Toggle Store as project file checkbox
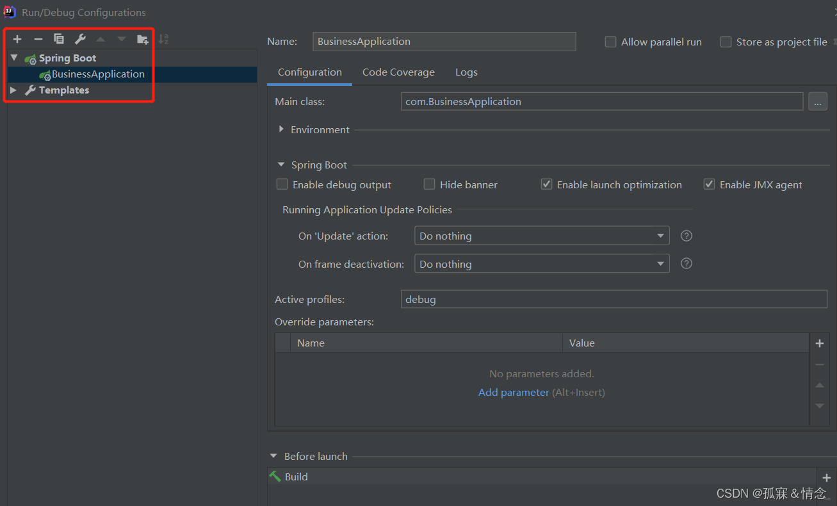837x506 pixels. tap(726, 42)
